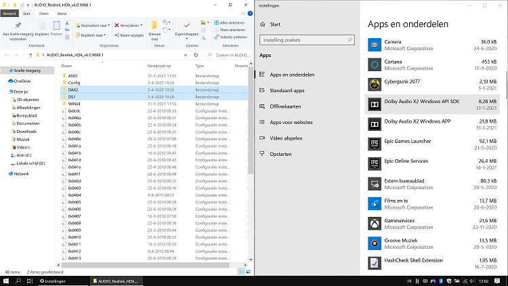Open the Bestand menu tab
This screenshot has width=508, height=286.
coord(9,14)
